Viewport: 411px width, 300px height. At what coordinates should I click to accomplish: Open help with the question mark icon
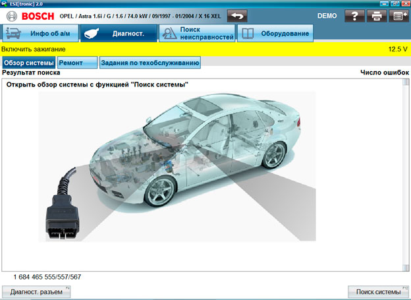coord(354,15)
